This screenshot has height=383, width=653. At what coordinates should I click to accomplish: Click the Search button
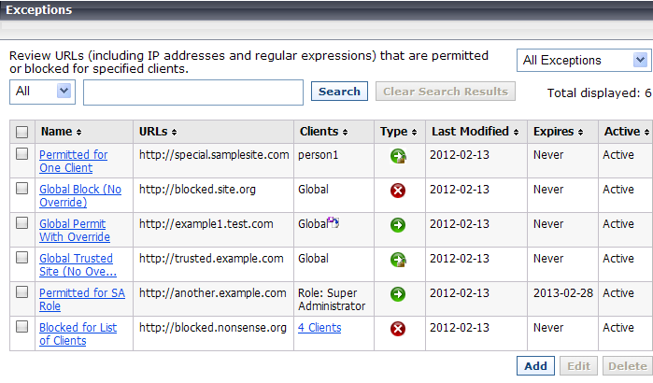tap(339, 92)
